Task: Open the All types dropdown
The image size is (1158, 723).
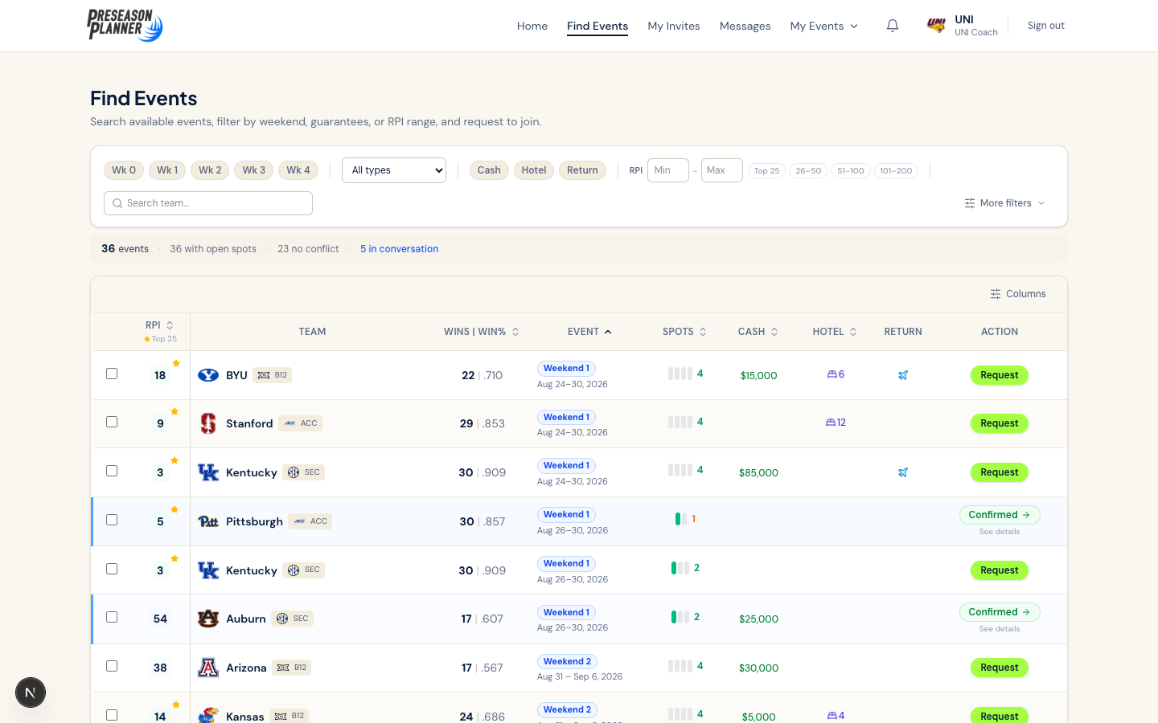Action: tap(394, 170)
